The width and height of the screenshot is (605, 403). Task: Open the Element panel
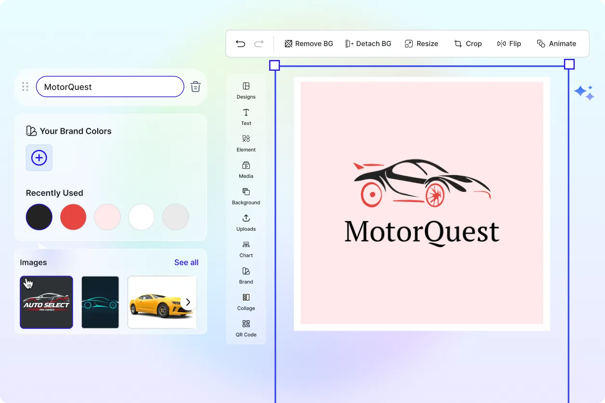coord(246,143)
